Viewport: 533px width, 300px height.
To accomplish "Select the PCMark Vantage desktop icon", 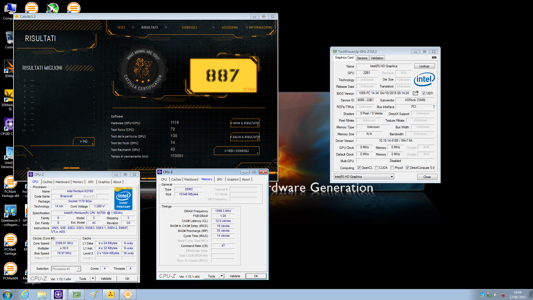I will coord(10,244).
